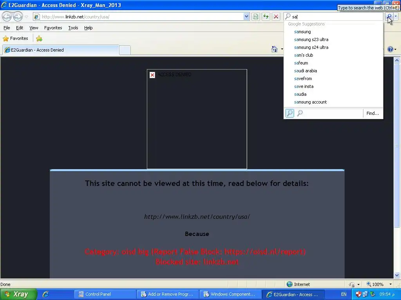Click the Protected Mode status icon
This screenshot has height=300, width=401.
(x=352, y=284)
